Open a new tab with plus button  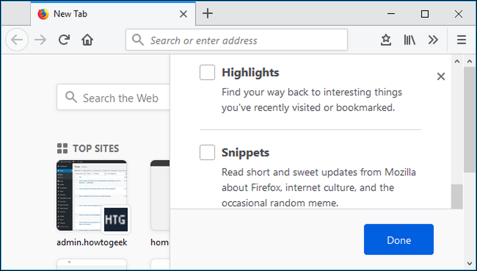[207, 14]
